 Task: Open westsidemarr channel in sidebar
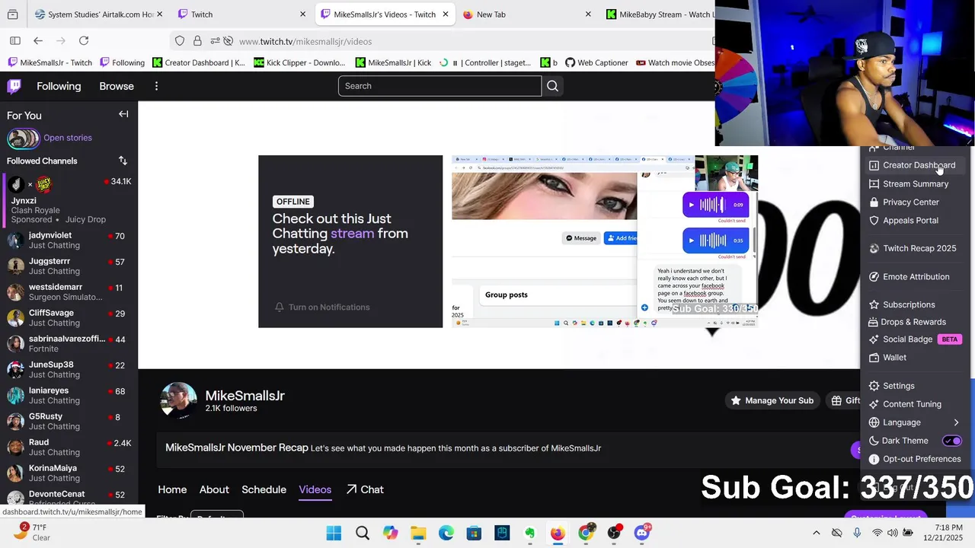(69, 292)
